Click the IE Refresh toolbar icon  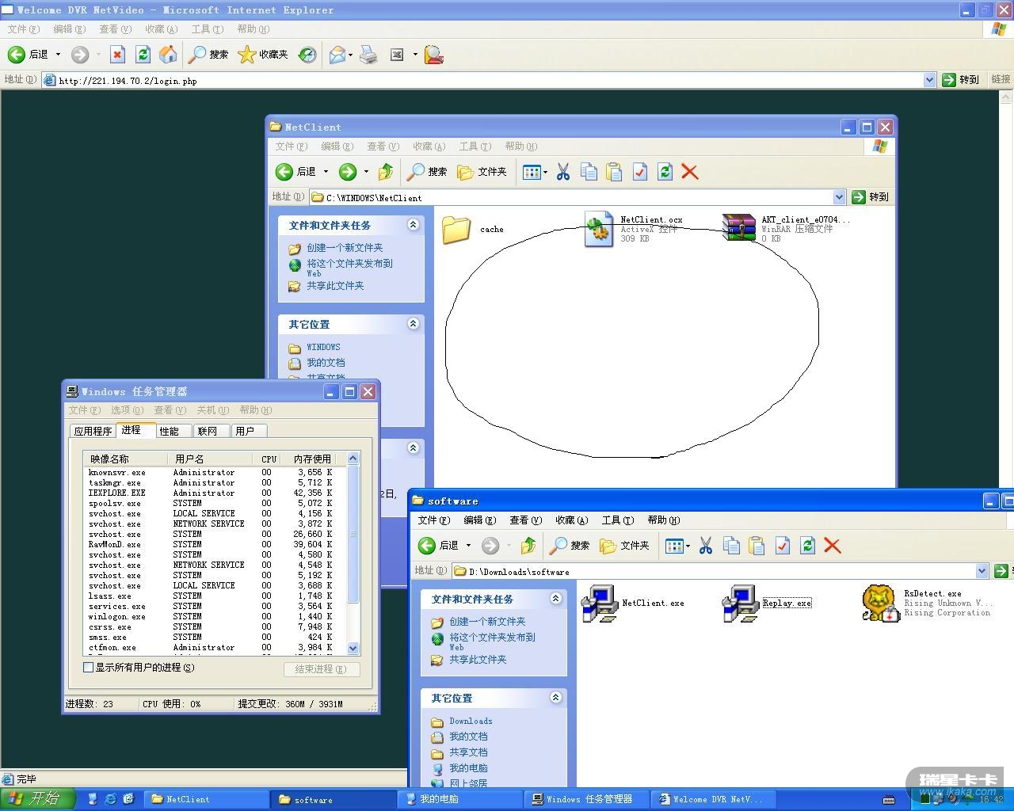coord(143,54)
